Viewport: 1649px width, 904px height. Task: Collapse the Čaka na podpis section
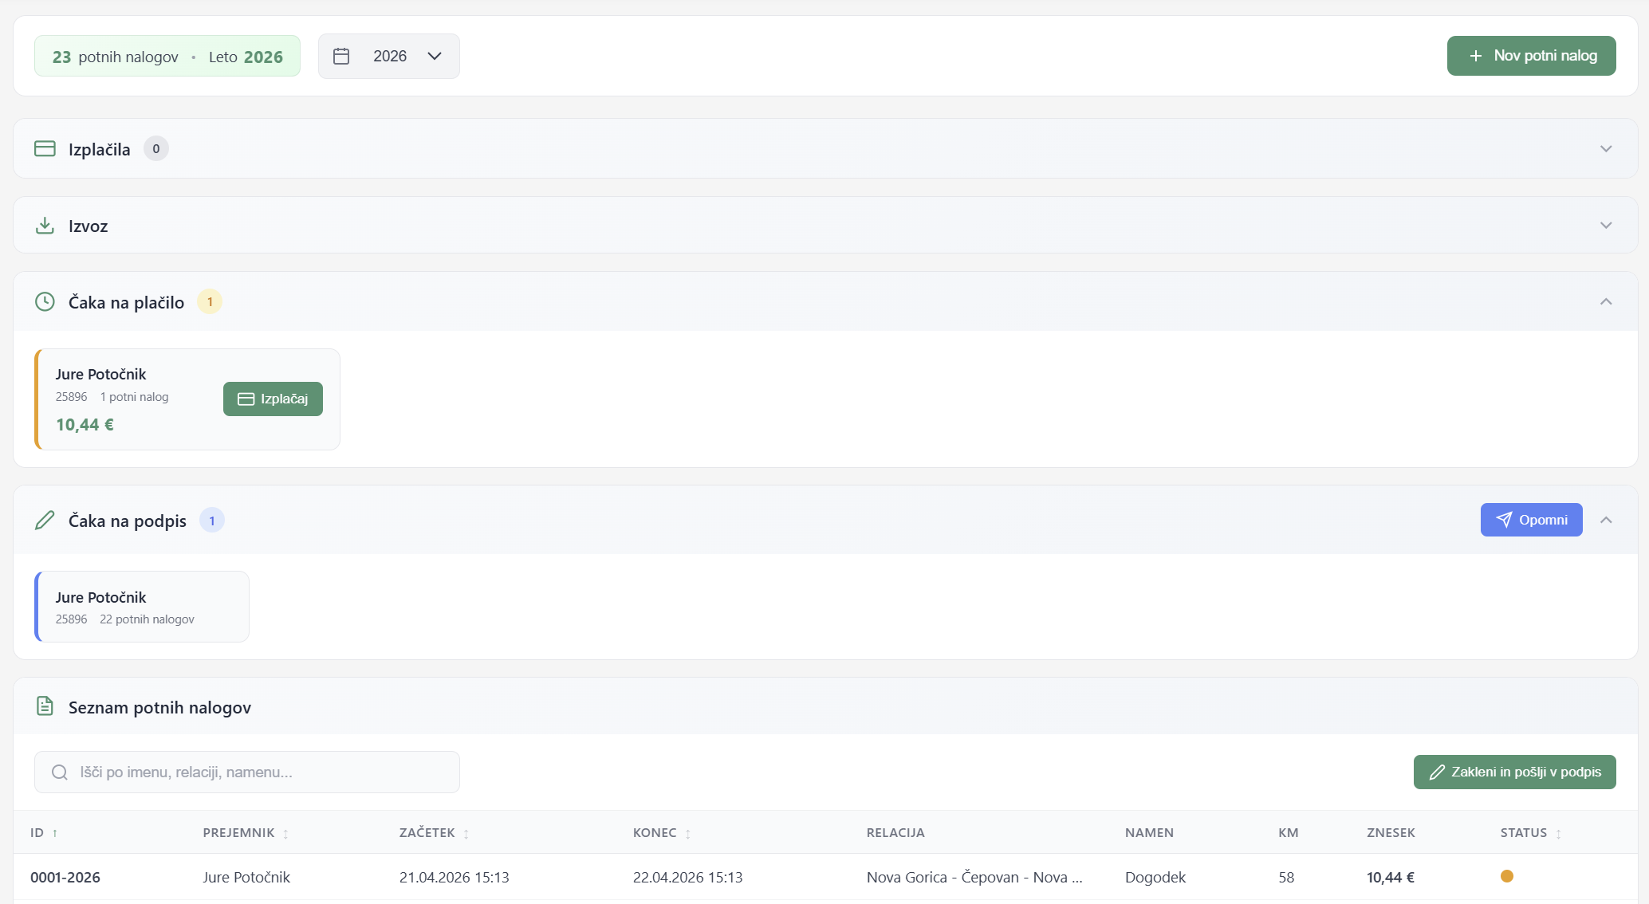coord(1606,521)
